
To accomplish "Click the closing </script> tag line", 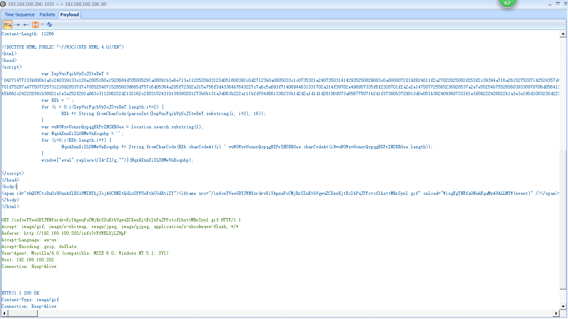I will click(x=13, y=173).
